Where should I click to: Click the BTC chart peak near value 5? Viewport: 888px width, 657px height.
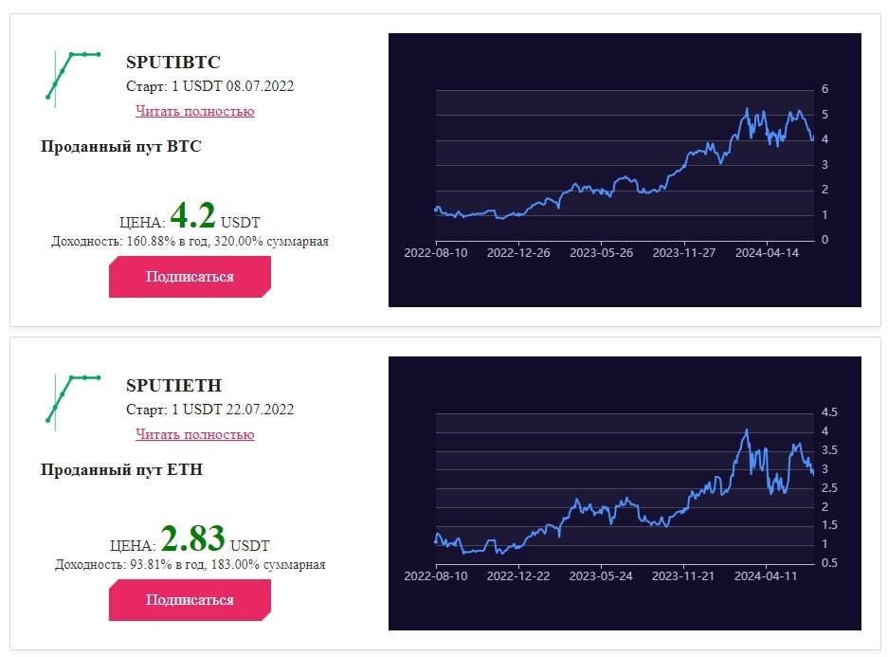747,110
